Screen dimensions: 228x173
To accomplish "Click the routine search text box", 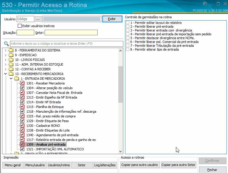I will point(67,44).
